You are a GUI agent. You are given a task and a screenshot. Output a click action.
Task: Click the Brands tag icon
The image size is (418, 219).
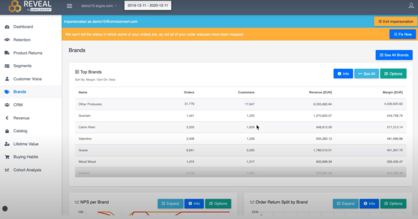coord(7,92)
